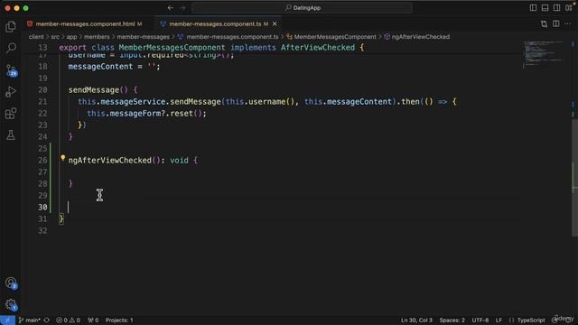Screen dimensions: 578x325
Task: Click line number 27 in the gutter
Action: 42,172
